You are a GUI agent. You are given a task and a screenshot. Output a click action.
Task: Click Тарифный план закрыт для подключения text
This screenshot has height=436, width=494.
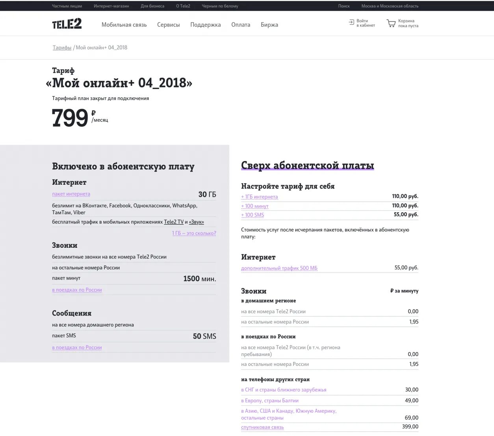pos(100,98)
